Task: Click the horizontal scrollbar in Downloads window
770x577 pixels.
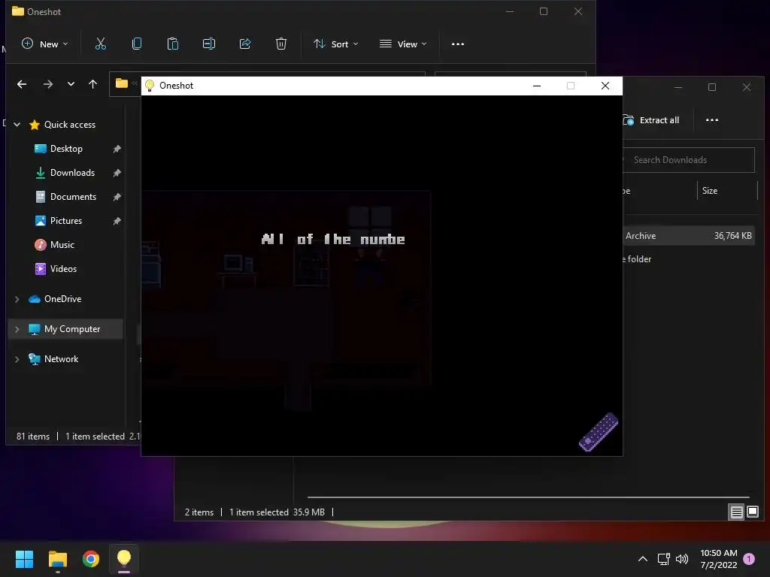Action: pos(528,497)
